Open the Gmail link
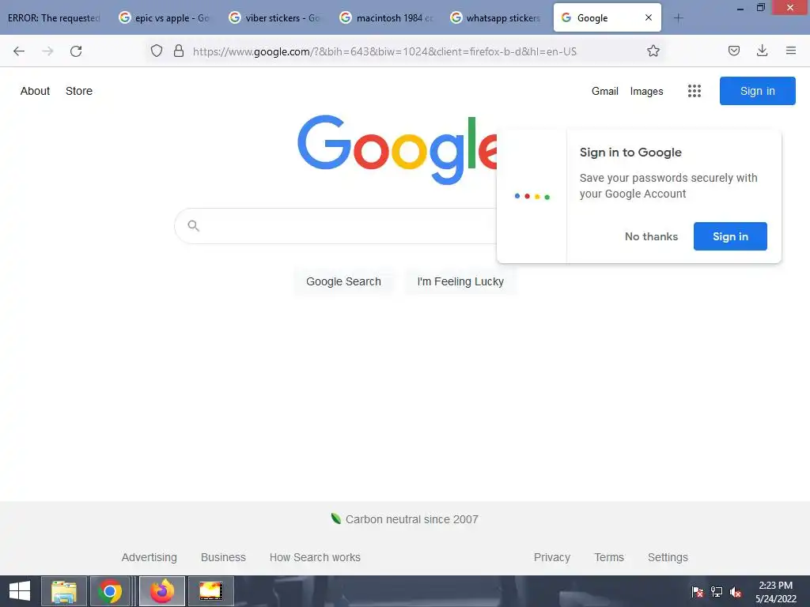Viewport: 810px width, 607px height. [605, 92]
